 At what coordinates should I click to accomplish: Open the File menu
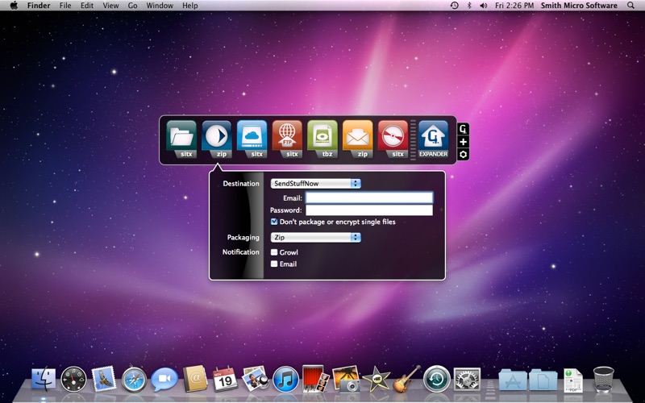(65, 6)
